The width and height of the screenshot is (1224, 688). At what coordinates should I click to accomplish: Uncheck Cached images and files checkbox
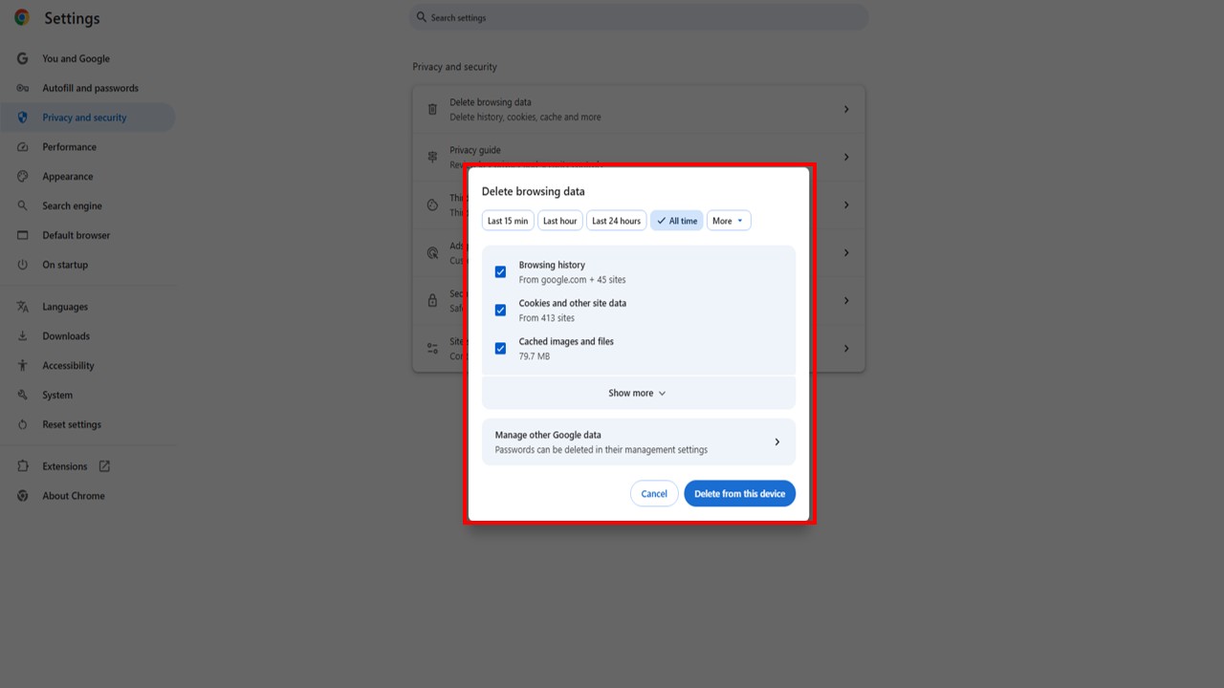(500, 349)
